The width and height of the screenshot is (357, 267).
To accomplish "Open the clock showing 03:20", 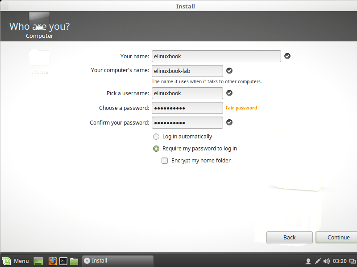I will coord(340,261).
